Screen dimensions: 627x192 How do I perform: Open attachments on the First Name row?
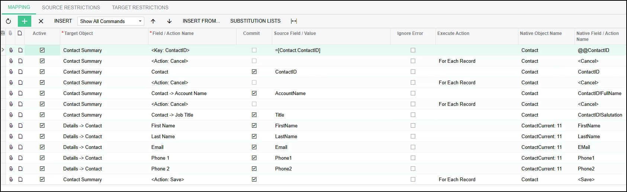[x=11, y=126]
